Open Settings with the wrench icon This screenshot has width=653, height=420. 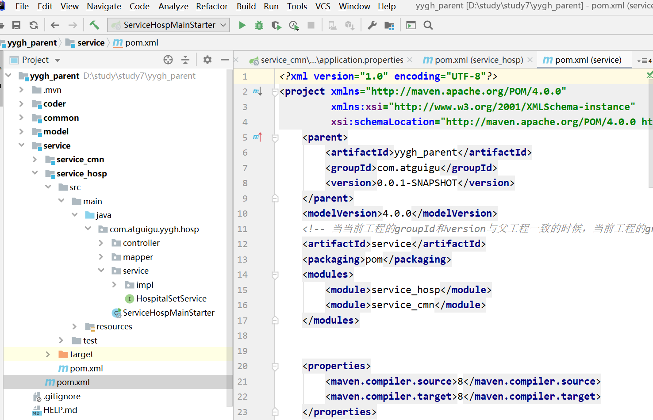[372, 25]
